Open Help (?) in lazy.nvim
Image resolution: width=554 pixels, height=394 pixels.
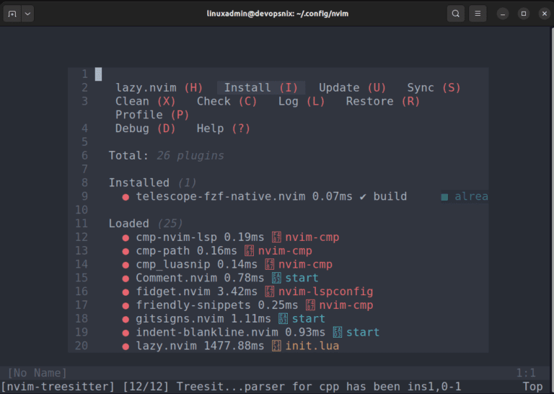(224, 128)
